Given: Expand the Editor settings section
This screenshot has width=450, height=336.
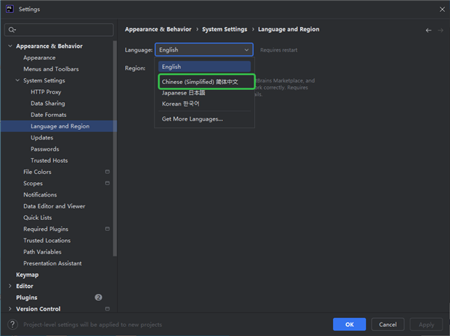Looking at the screenshot, I should (10, 286).
